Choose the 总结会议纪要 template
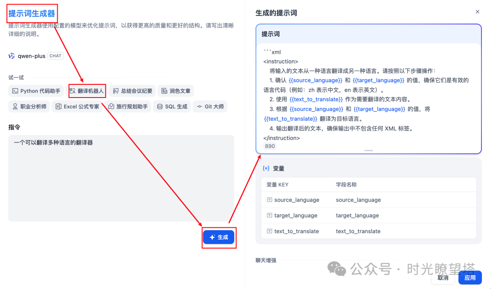Viewport: 491px width, 289px height. click(x=133, y=91)
